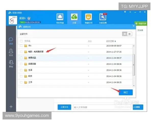153x122 pixels.
Task: Open the 传输列表 transfer list button
Action: point(141,23)
